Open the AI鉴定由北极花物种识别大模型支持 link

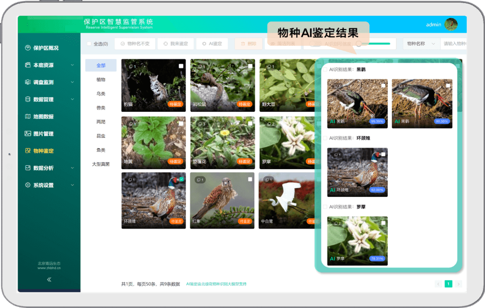[x=216, y=284]
